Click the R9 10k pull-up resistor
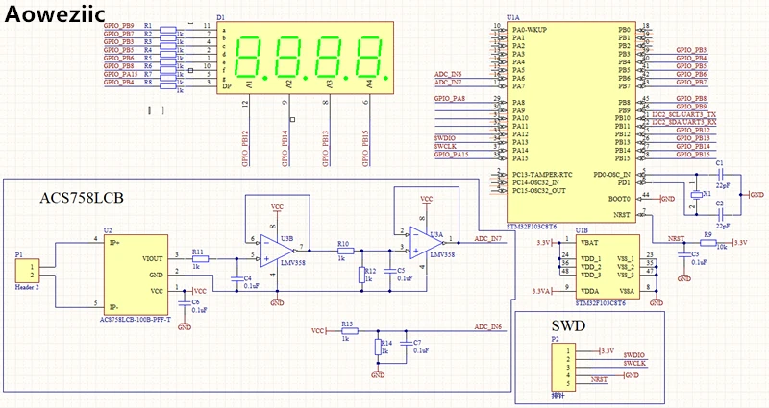This screenshot has height=408, width=769. click(x=708, y=243)
